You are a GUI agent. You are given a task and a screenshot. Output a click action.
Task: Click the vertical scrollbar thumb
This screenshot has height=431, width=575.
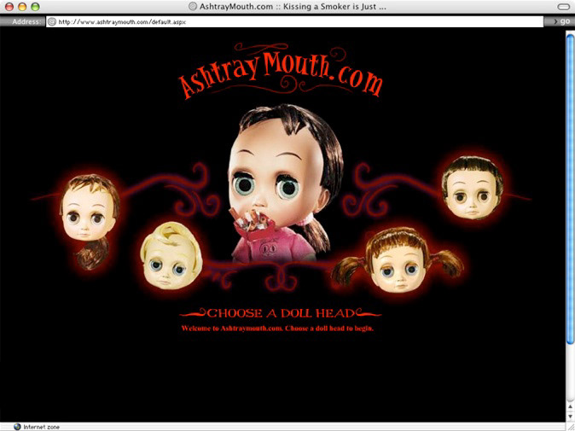coord(570,189)
